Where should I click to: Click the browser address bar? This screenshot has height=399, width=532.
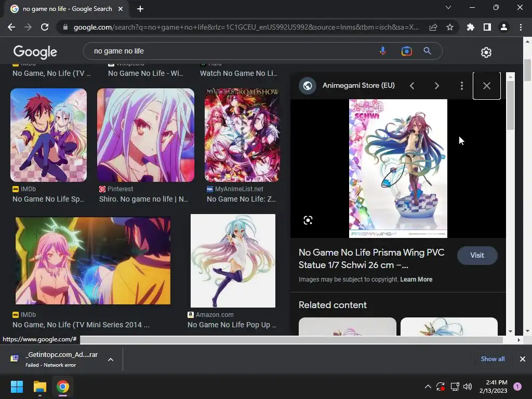[x=246, y=27]
